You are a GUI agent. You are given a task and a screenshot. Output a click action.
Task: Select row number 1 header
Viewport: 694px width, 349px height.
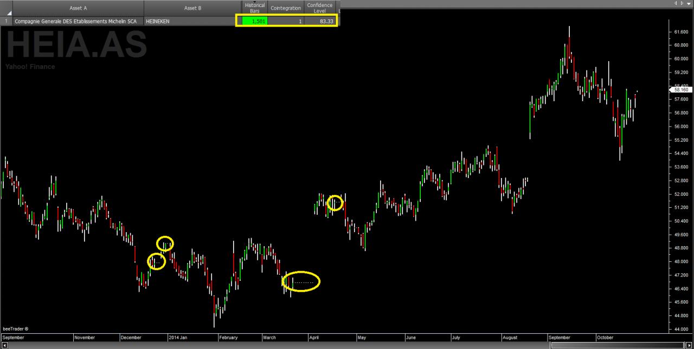[x=7, y=21]
